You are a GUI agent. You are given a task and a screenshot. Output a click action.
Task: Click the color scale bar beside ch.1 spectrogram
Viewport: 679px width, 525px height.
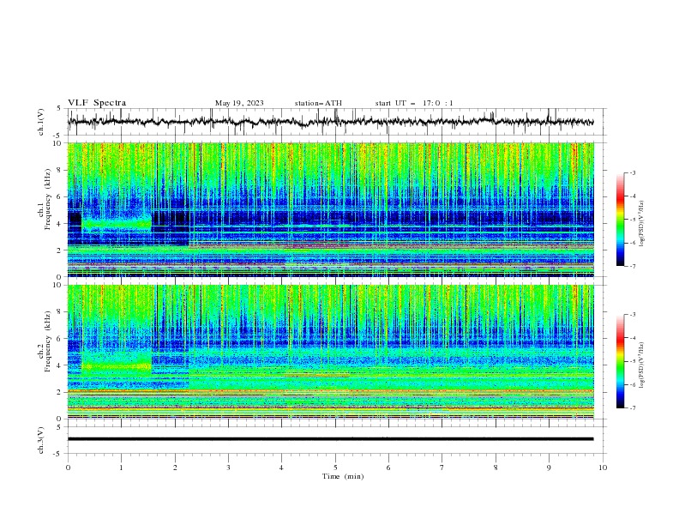[x=621, y=219]
